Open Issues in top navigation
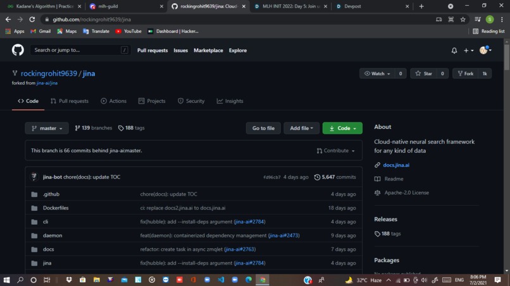 pos(180,51)
